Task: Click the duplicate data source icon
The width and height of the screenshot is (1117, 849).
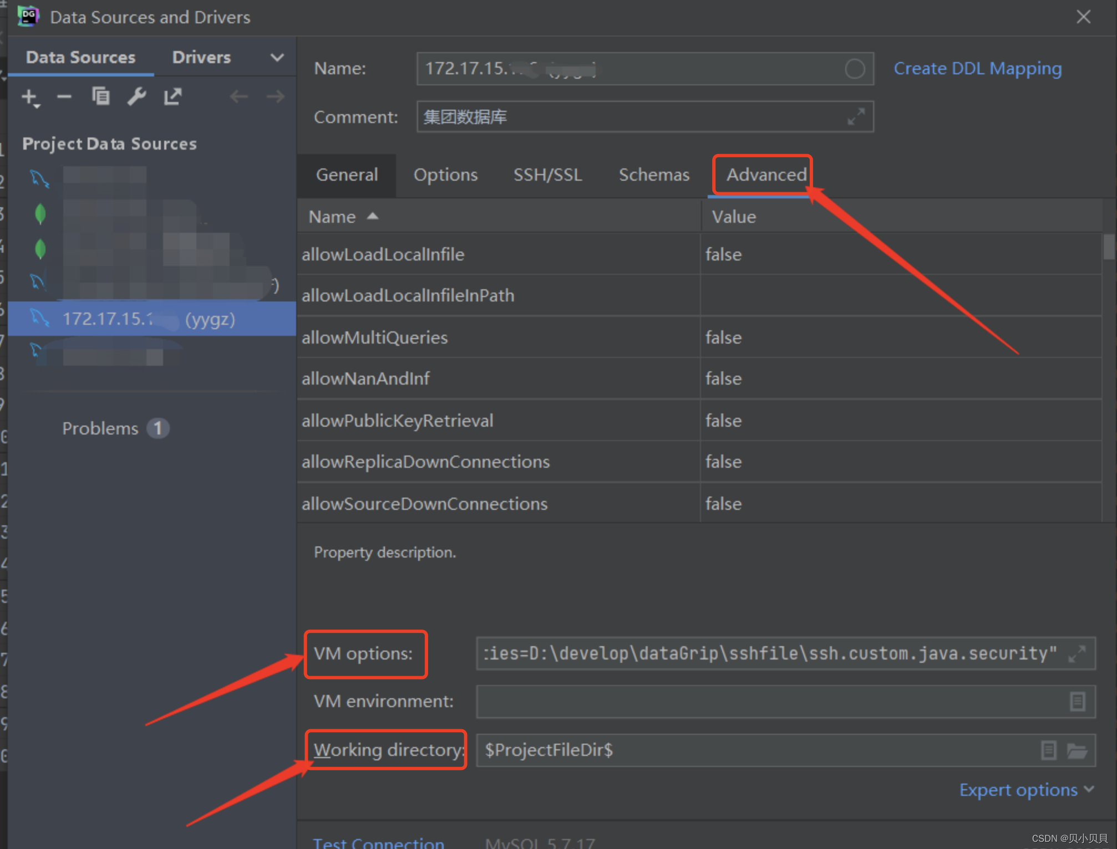Action: coord(100,97)
